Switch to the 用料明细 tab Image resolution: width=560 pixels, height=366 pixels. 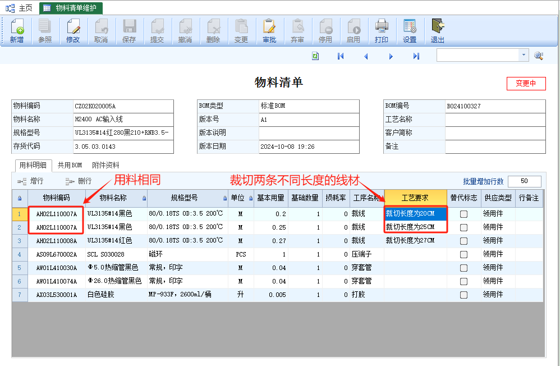tap(33, 165)
